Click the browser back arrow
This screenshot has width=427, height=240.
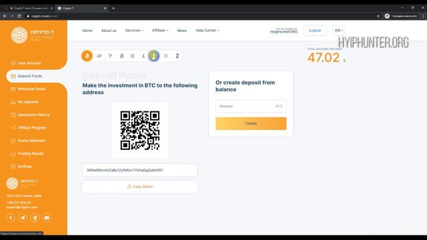coord(5,16)
